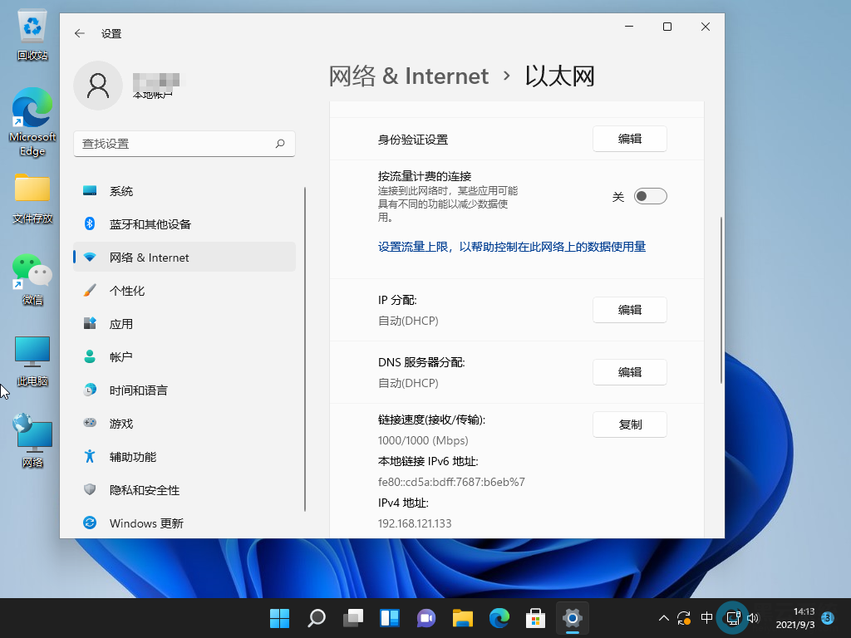Click the back arrow in Settings

80,34
